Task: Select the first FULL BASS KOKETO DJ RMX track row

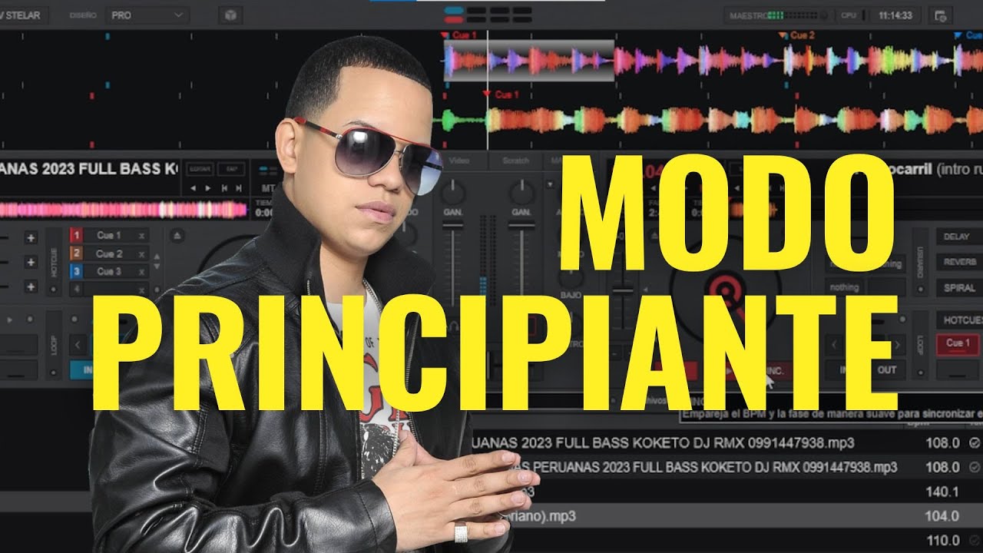Action: point(726,443)
